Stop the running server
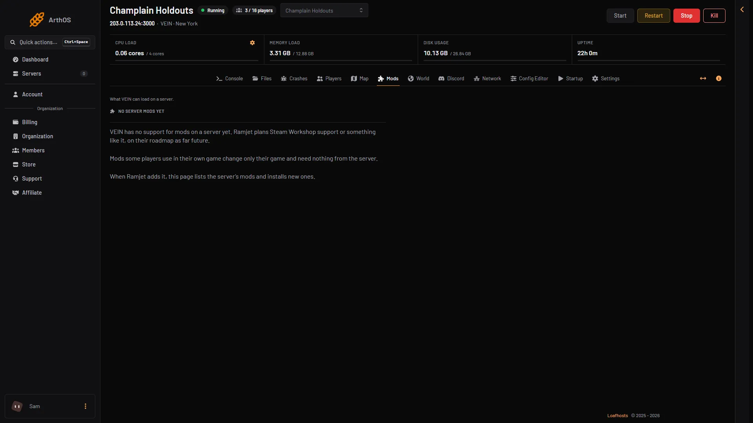The height and width of the screenshot is (423, 753). 686,16
